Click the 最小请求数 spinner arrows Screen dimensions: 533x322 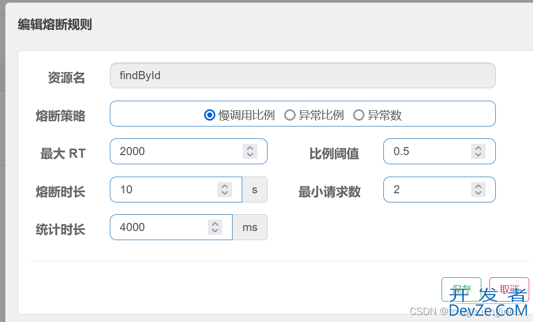[x=478, y=190]
